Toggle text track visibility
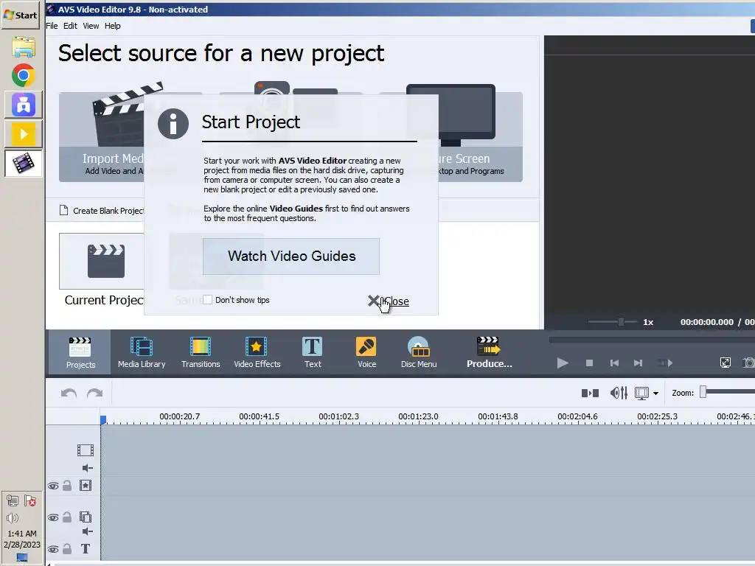 pos(53,549)
